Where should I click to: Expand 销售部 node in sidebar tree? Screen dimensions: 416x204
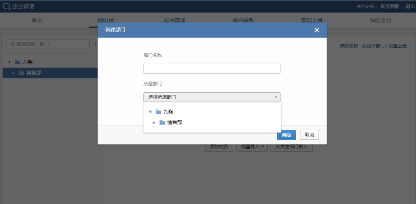coord(13,73)
